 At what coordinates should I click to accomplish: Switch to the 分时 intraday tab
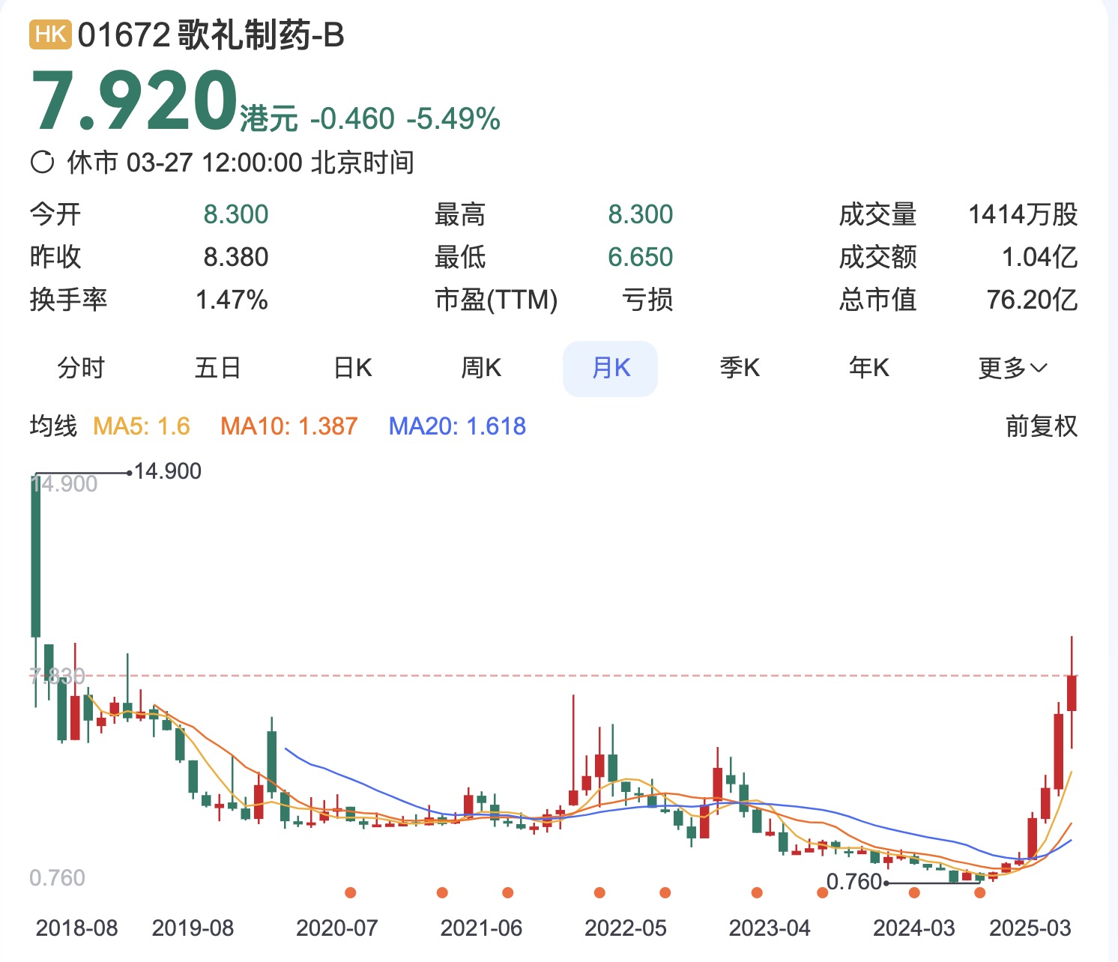pyautogui.click(x=81, y=368)
